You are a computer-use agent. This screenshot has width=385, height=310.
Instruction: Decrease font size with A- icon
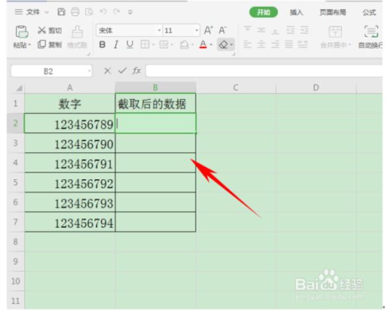click(223, 30)
